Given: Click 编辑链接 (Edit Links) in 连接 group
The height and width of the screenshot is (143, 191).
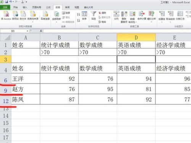Looking at the screenshot, I should (x=68, y=22).
